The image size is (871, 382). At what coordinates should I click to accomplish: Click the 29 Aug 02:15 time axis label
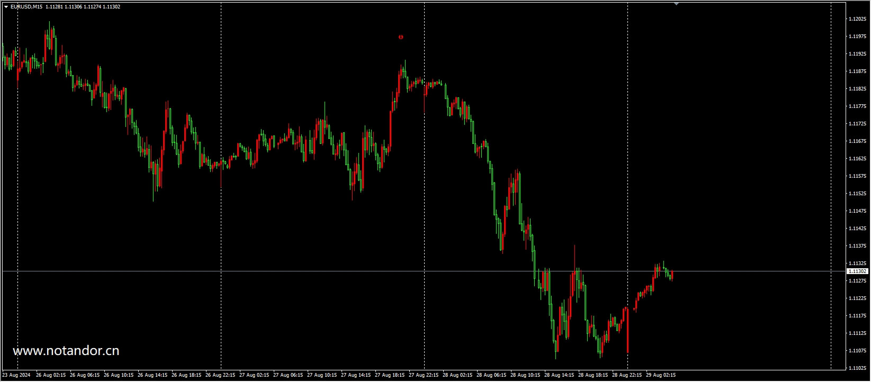click(x=661, y=375)
